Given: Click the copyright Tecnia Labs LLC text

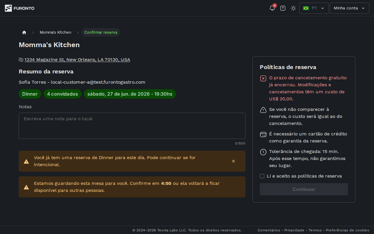Looking at the screenshot, I should 187,230.
